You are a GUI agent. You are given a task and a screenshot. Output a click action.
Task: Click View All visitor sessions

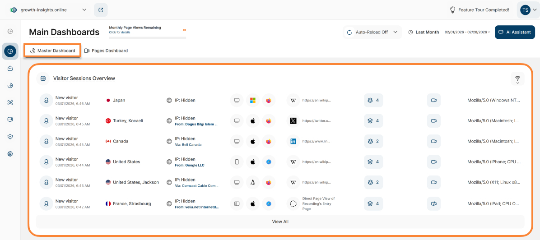coord(280,222)
